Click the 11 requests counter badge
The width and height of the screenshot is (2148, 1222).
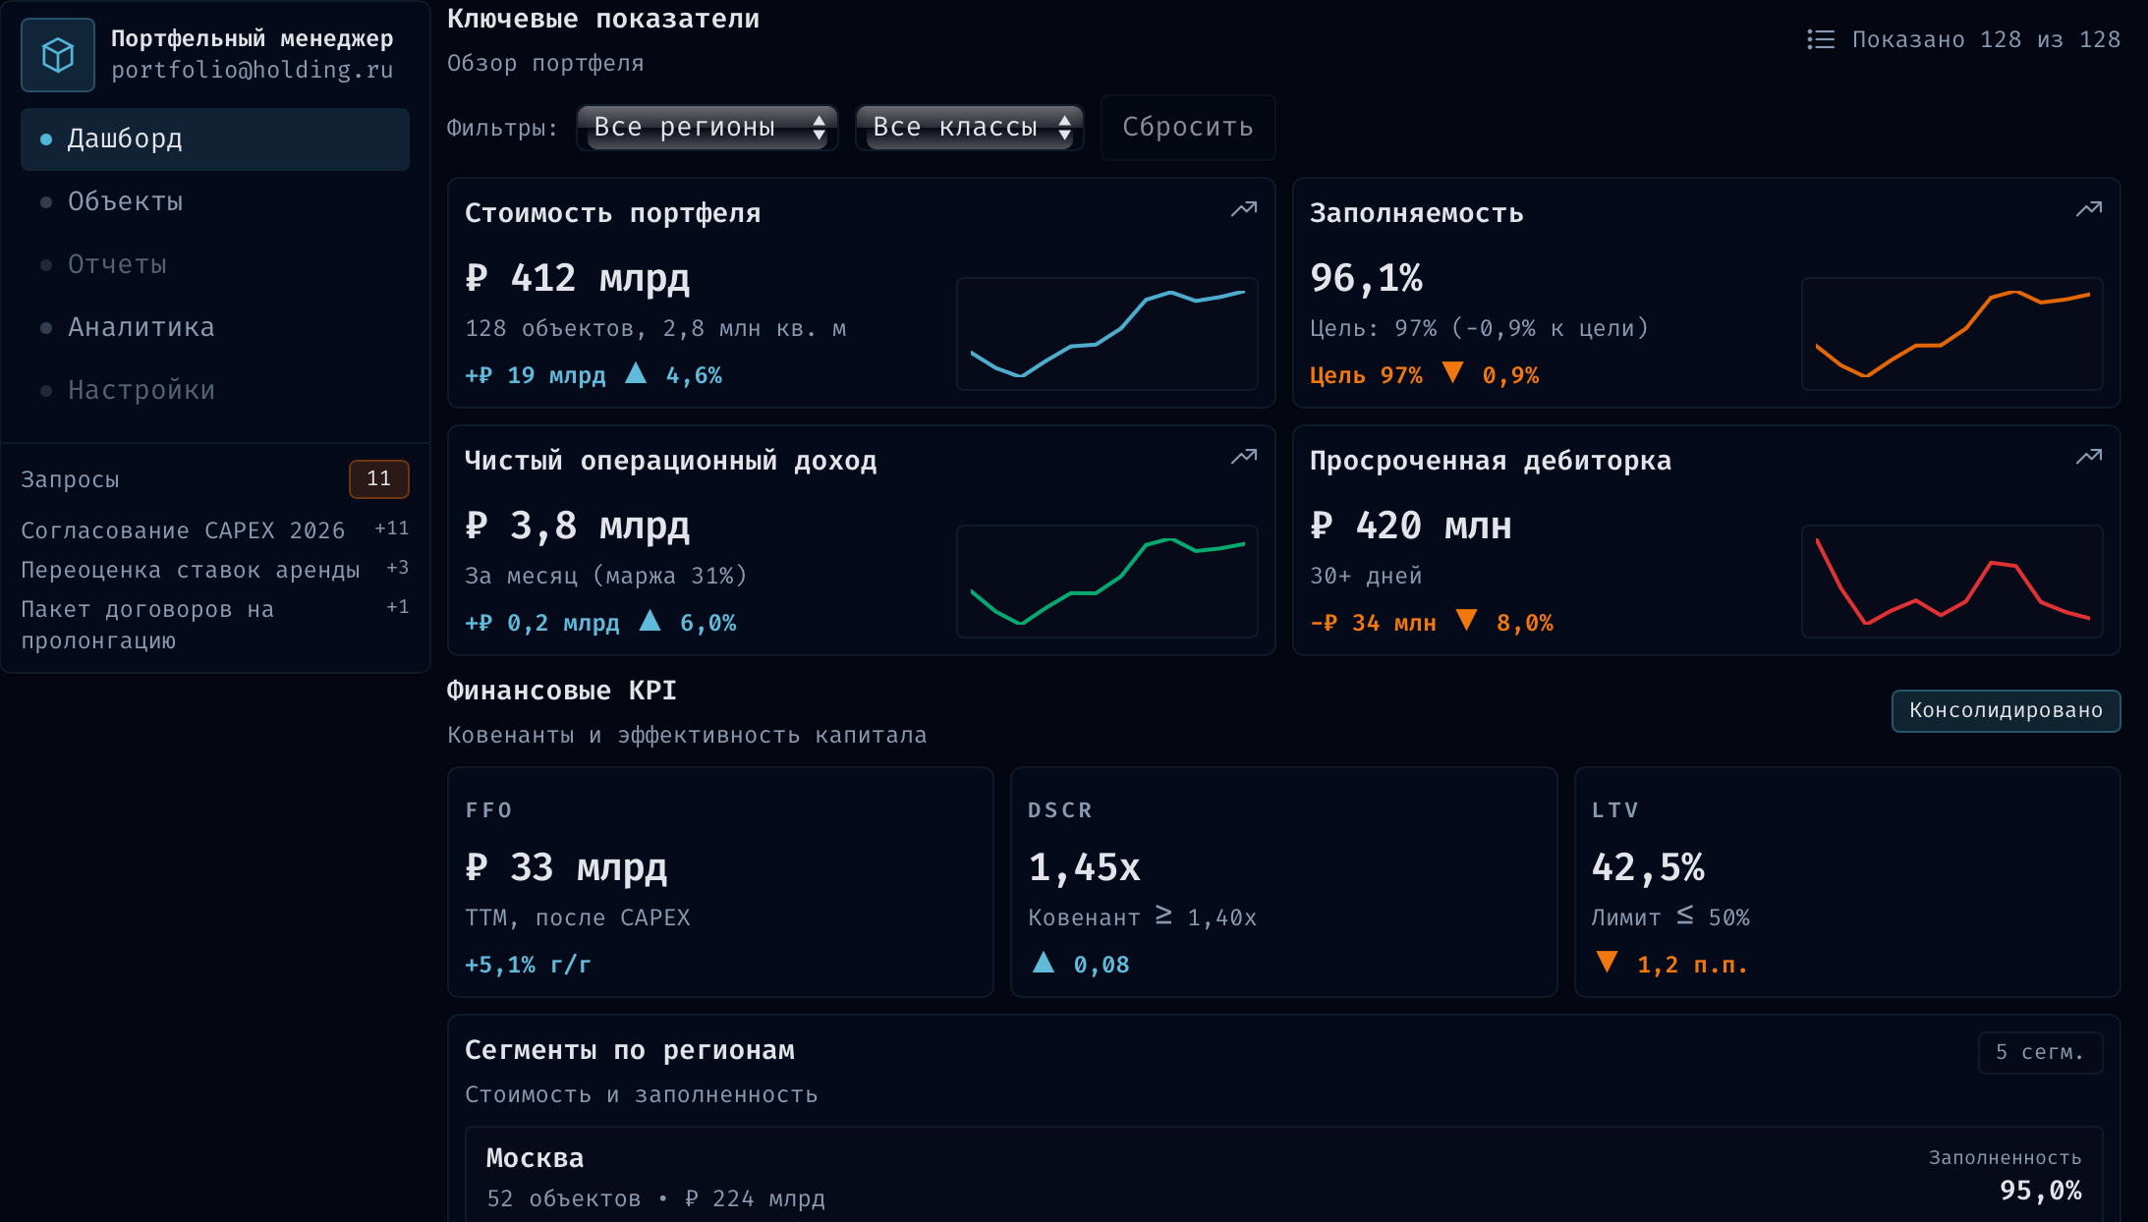pos(378,478)
